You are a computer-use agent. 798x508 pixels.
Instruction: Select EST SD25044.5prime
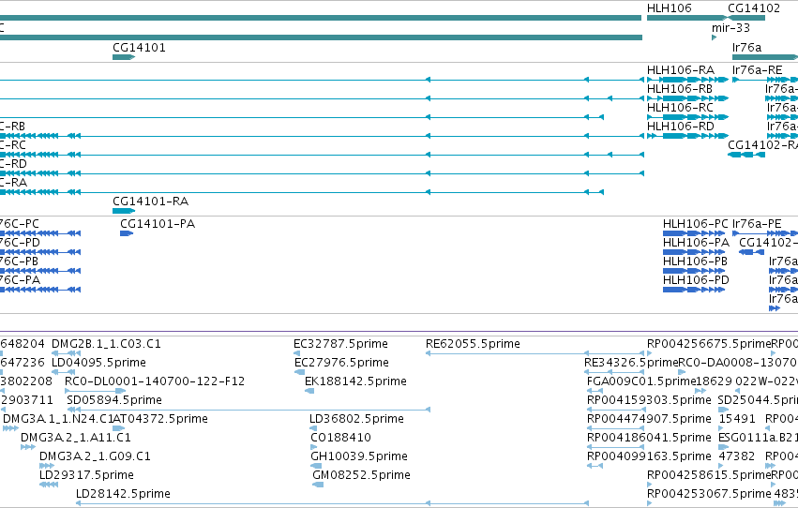[x=723, y=410]
